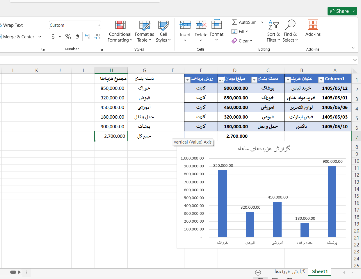Apply accounting dollar number format
361x279 pixels.
tap(53, 37)
